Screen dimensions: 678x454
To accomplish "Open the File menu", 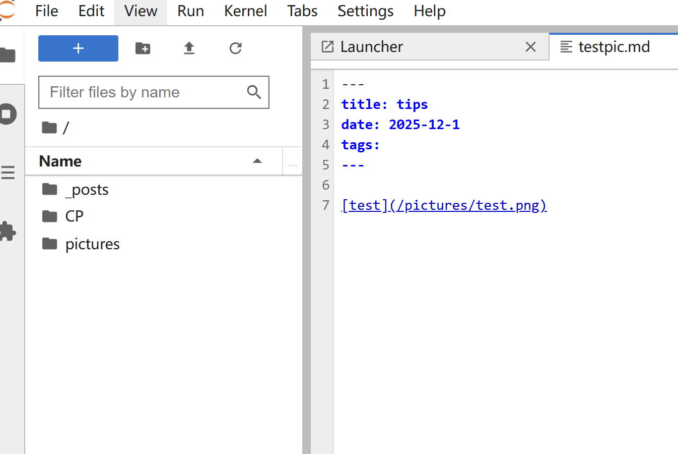I will (46, 11).
